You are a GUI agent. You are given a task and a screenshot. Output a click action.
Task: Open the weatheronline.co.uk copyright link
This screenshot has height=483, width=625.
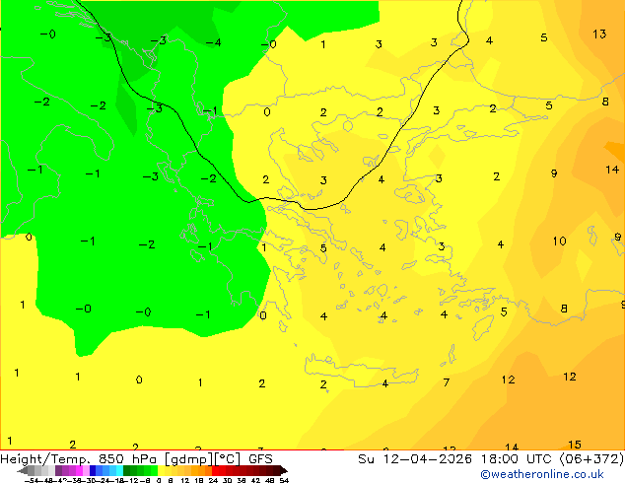(x=542, y=474)
